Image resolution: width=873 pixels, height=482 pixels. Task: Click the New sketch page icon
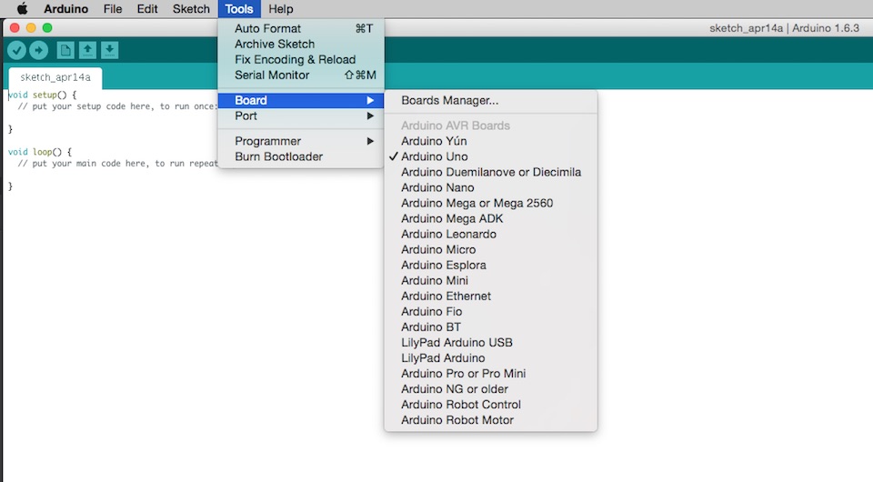tap(65, 51)
